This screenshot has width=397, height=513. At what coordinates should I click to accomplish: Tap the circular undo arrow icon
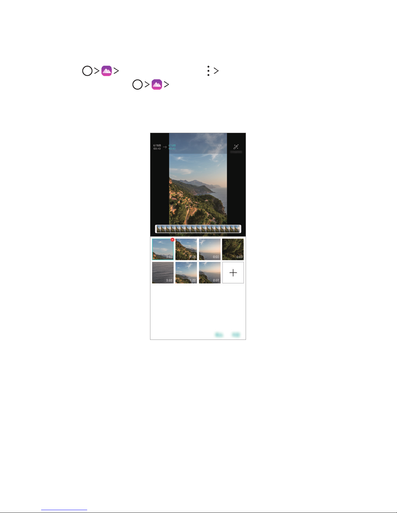(x=219, y=147)
